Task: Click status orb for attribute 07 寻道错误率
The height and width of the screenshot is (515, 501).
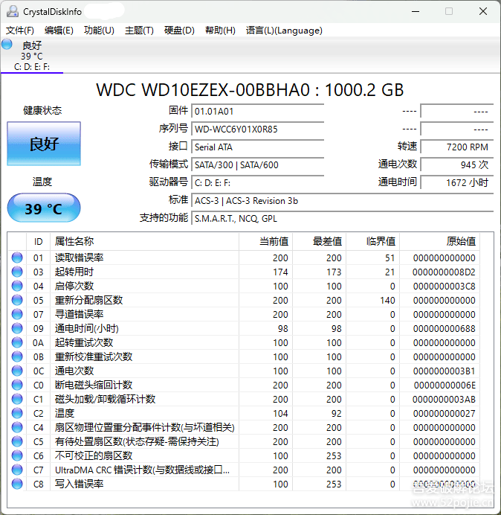Action: coord(17,314)
